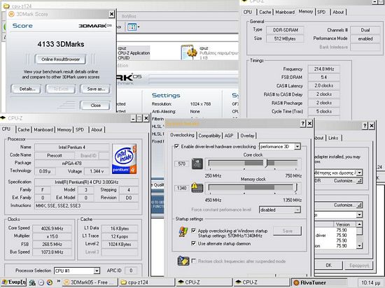Open the Processor Selection CPU #1 dropdown

pos(97,271)
